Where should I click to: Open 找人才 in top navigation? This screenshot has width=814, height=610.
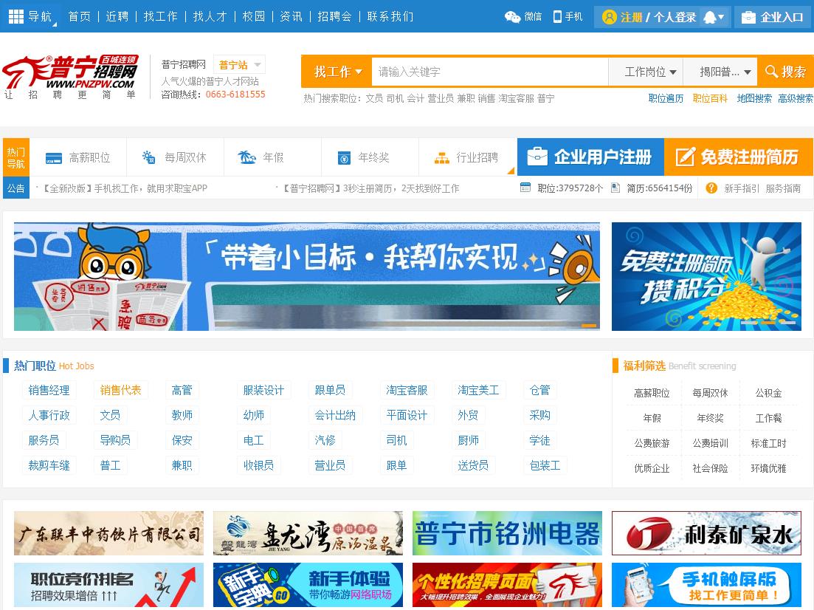pyautogui.click(x=210, y=17)
